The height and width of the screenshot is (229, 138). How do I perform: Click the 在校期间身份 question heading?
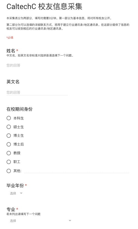19,109
